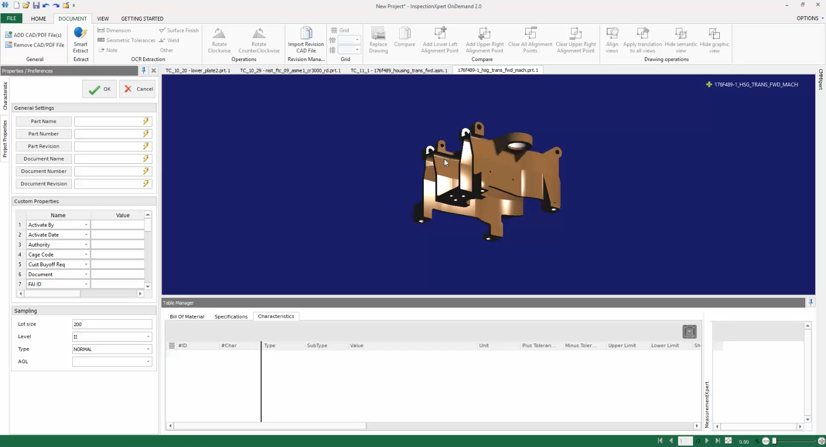Viewport: 826px width, 447px height.
Task: Pin the Table Manager panel
Action: tap(810, 302)
